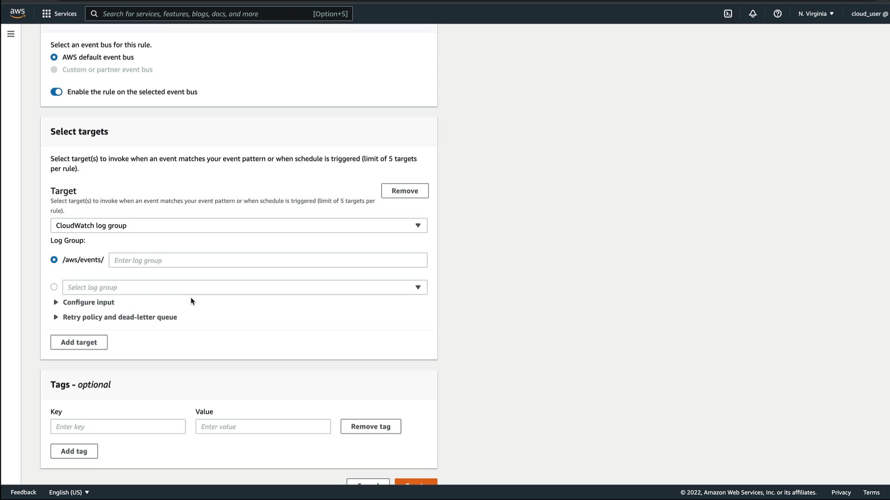Viewport: 890px width, 500px height.
Task: Open the Services grid menu icon
Action: (46, 14)
